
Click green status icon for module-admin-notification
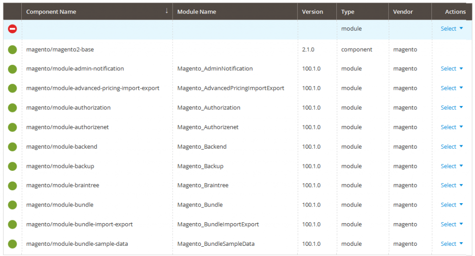(13, 69)
